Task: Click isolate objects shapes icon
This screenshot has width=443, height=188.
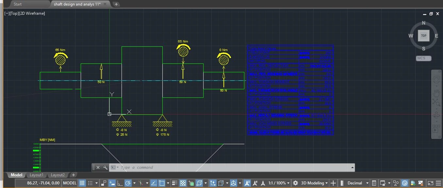Action: 396,183
